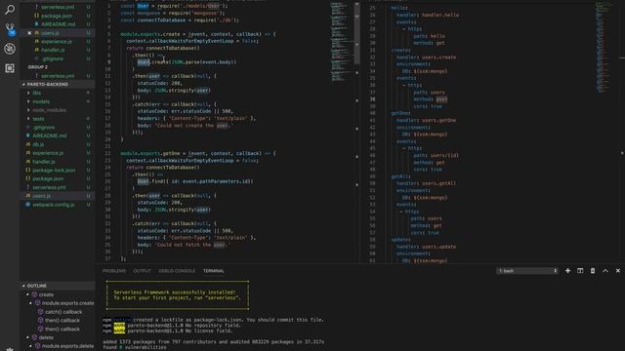Place cursor on 'path: users/{id}' line
This screenshot has width=625, height=351.
pyautogui.click(x=437, y=155)
